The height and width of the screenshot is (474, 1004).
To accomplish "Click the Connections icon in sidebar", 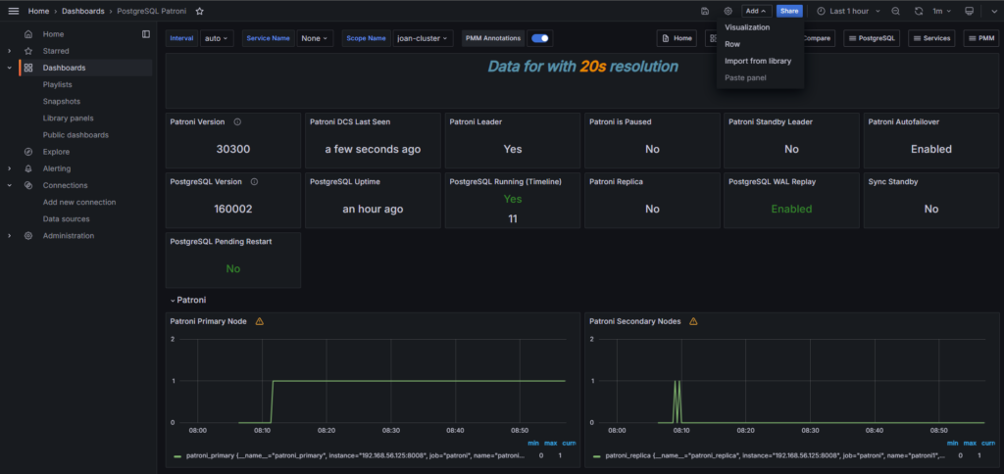I will pyautogui.click(x=28, y=185).
